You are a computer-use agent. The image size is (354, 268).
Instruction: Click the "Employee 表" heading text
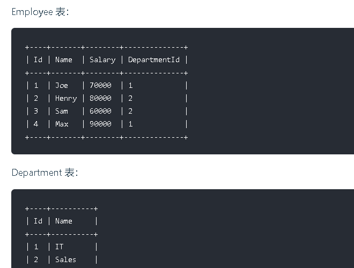click(40, 12)
